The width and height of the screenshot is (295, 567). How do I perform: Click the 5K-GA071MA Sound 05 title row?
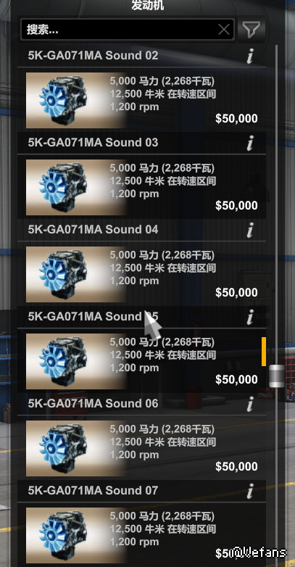pos(142,317)
